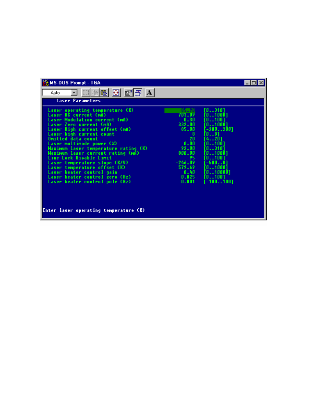Click the value 800.00 for current rating
This screenshot has height=417, width=322.
[x=187, y=153]
